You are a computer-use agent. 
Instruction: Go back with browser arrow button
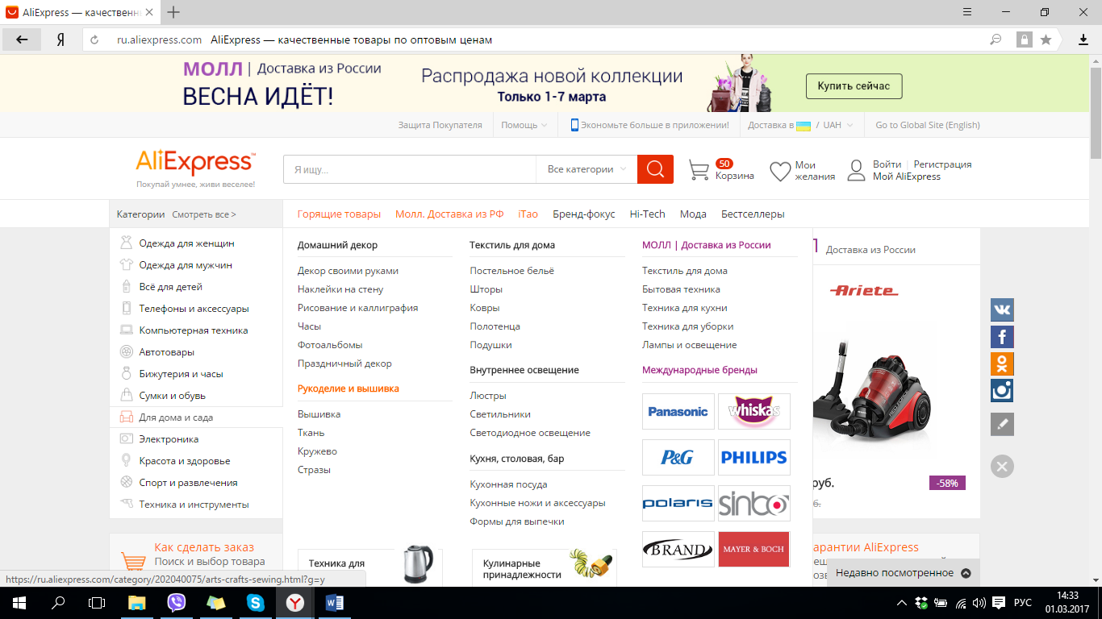point(22,39)
